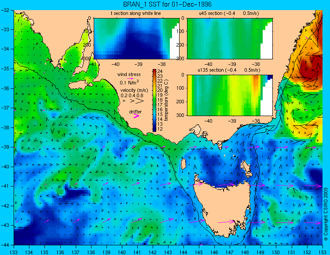
Task: Click the '-41' latitude axis label
Action: click(5, 186)
